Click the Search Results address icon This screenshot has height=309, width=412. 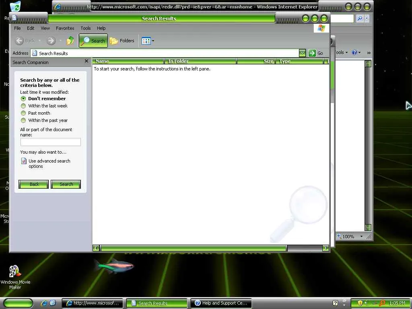(35, 54)
